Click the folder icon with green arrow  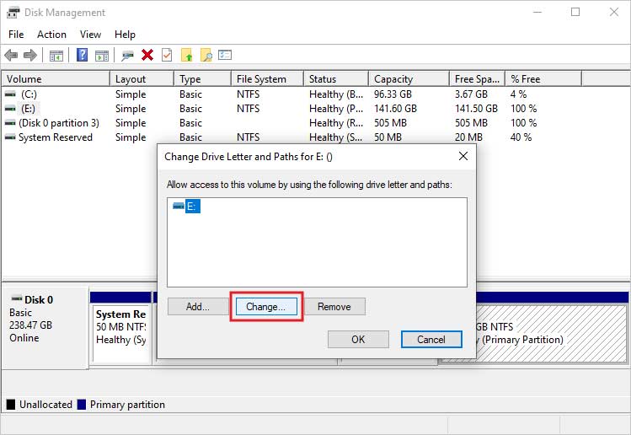click(x=187, y=55)
